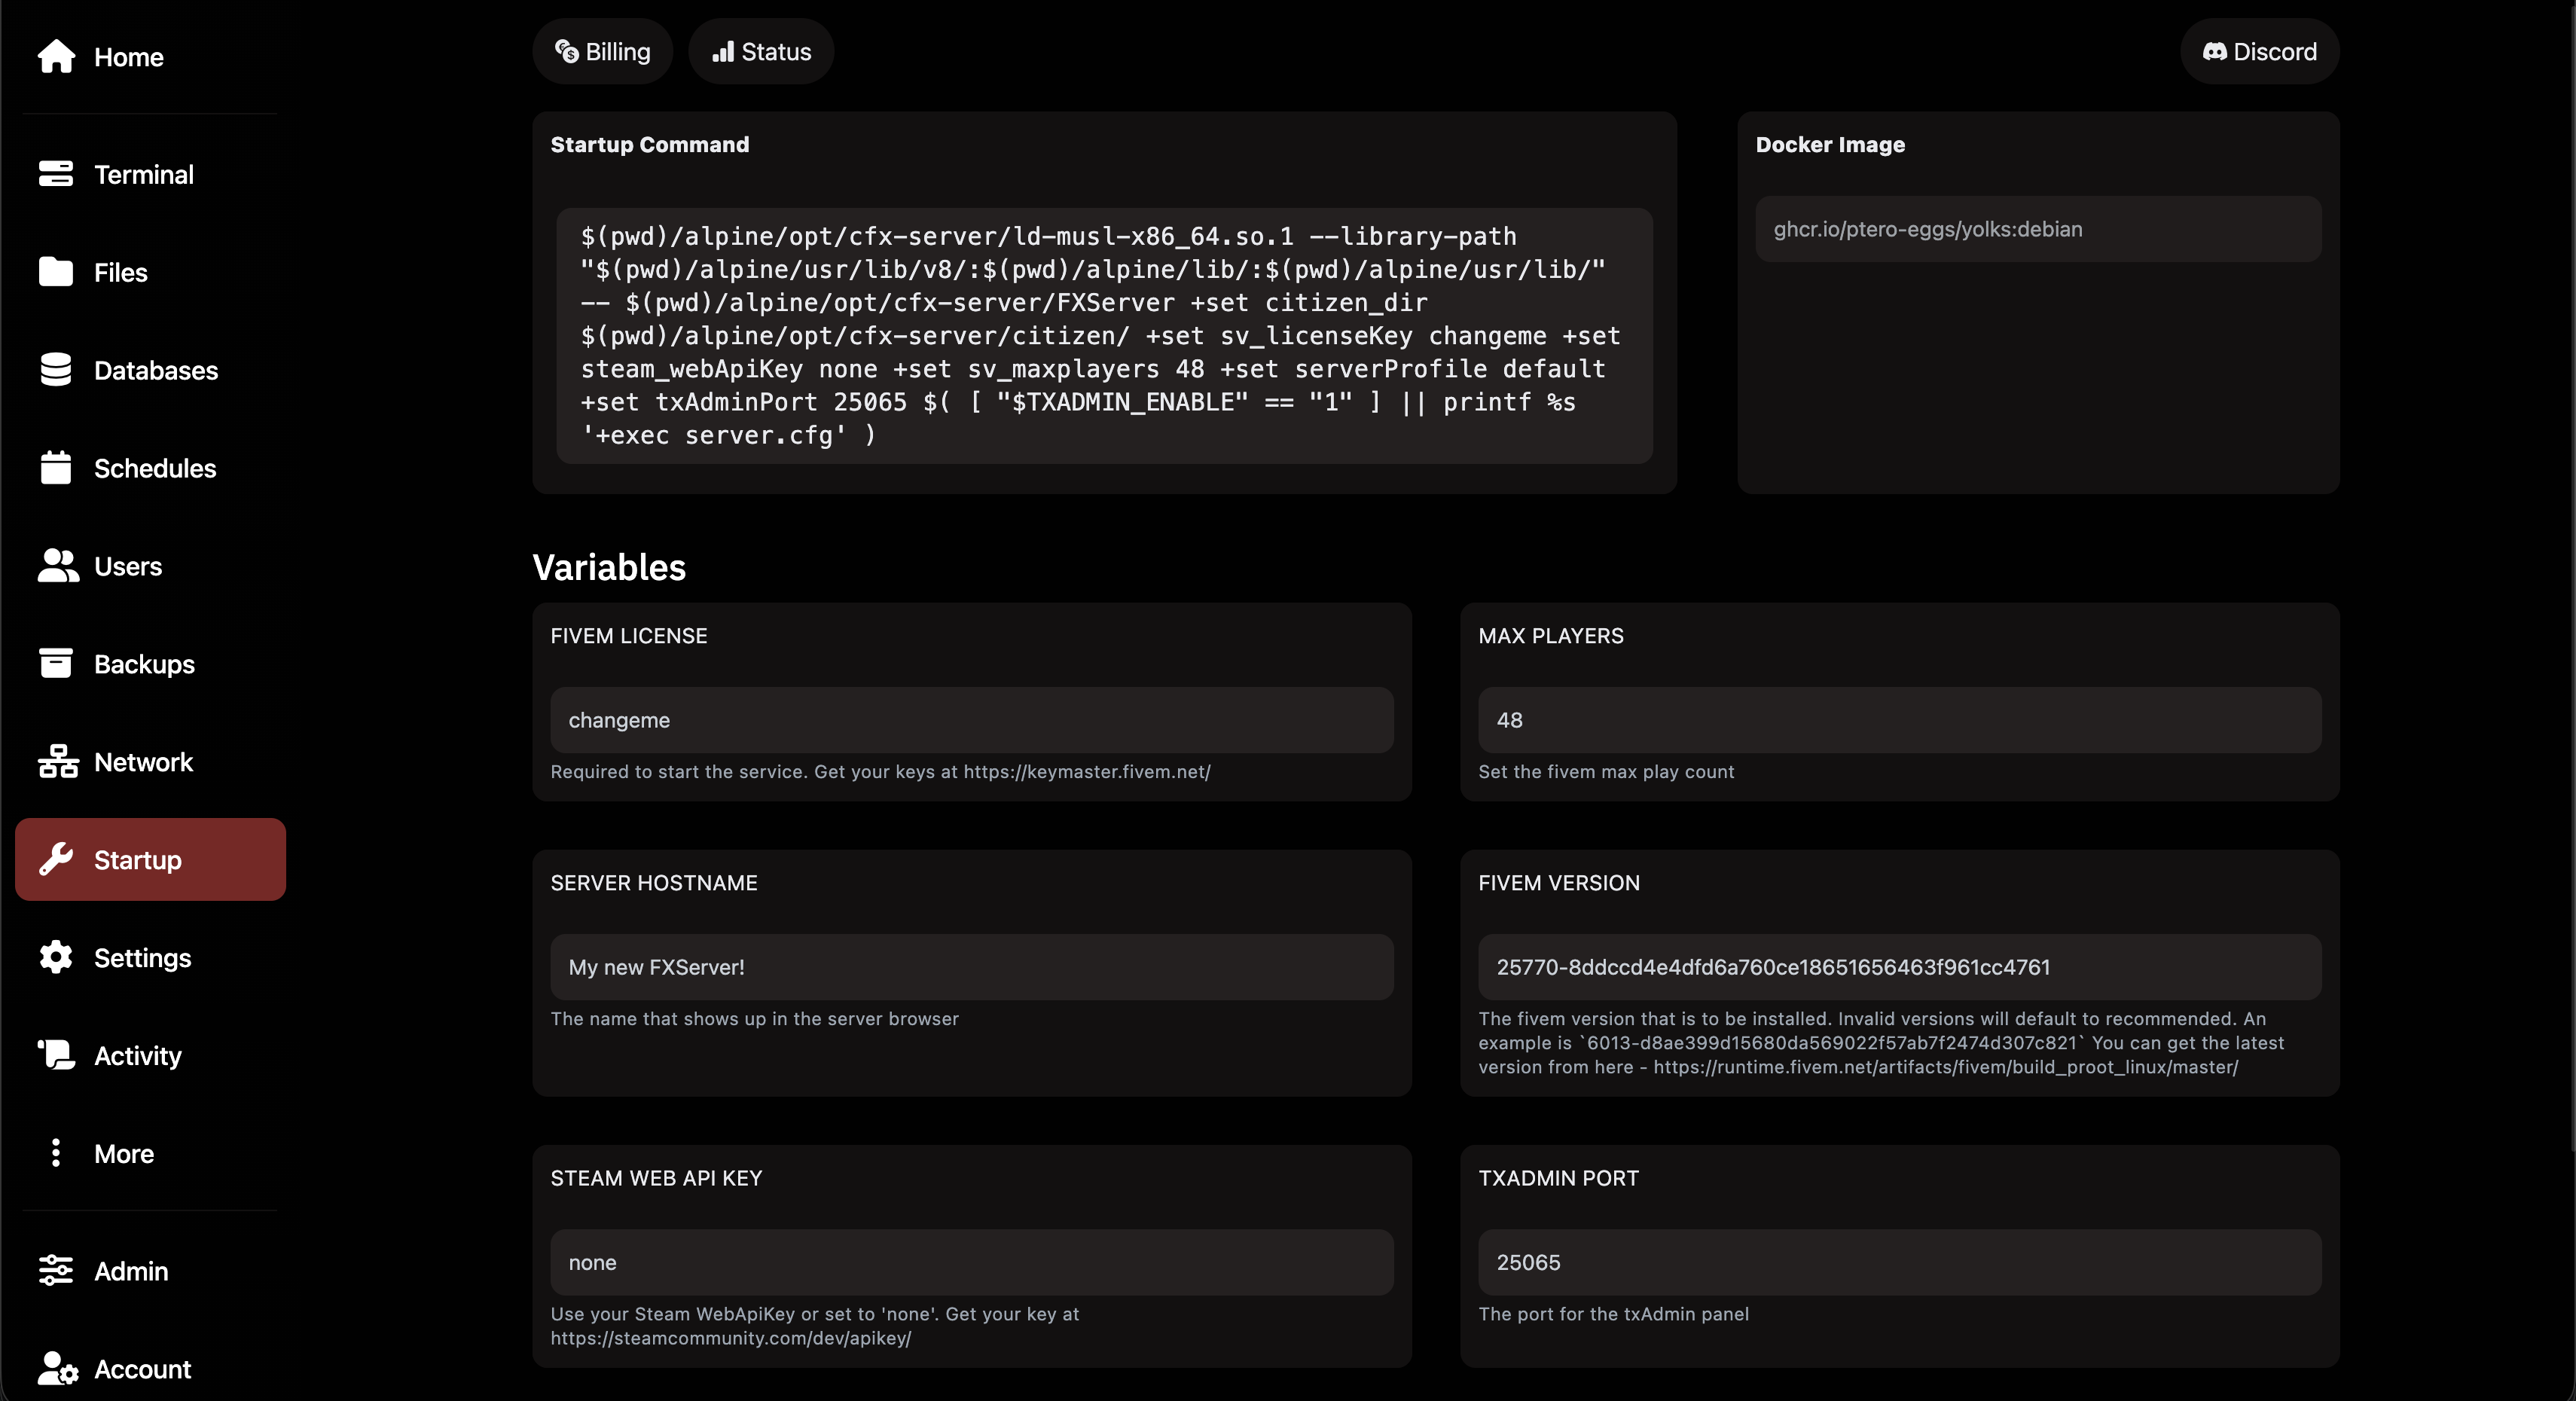Click the STEAM WEB API KEY input
The image size is (2576, 1401).
[972, 1262]
